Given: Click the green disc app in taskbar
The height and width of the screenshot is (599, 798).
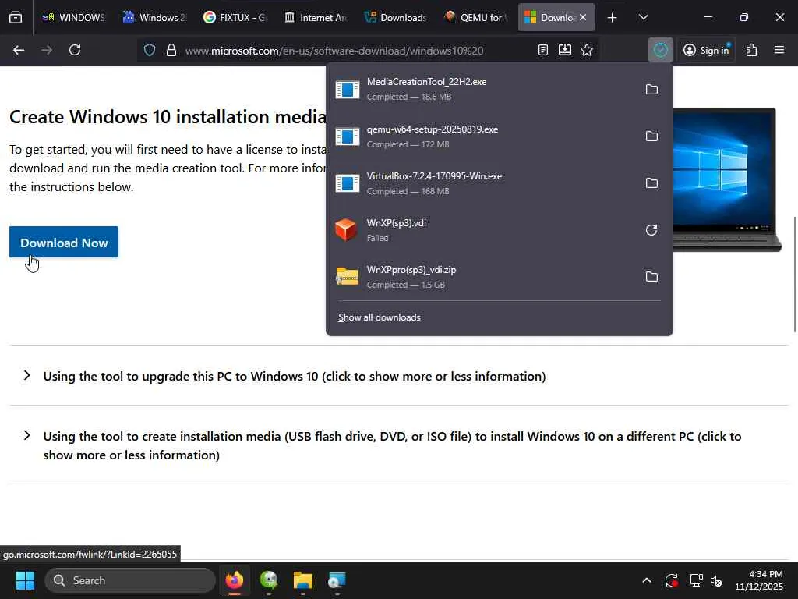Looking at the screenshot, I should tap(269, 580).
